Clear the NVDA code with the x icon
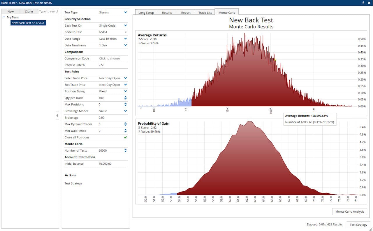 click(126, 32)
